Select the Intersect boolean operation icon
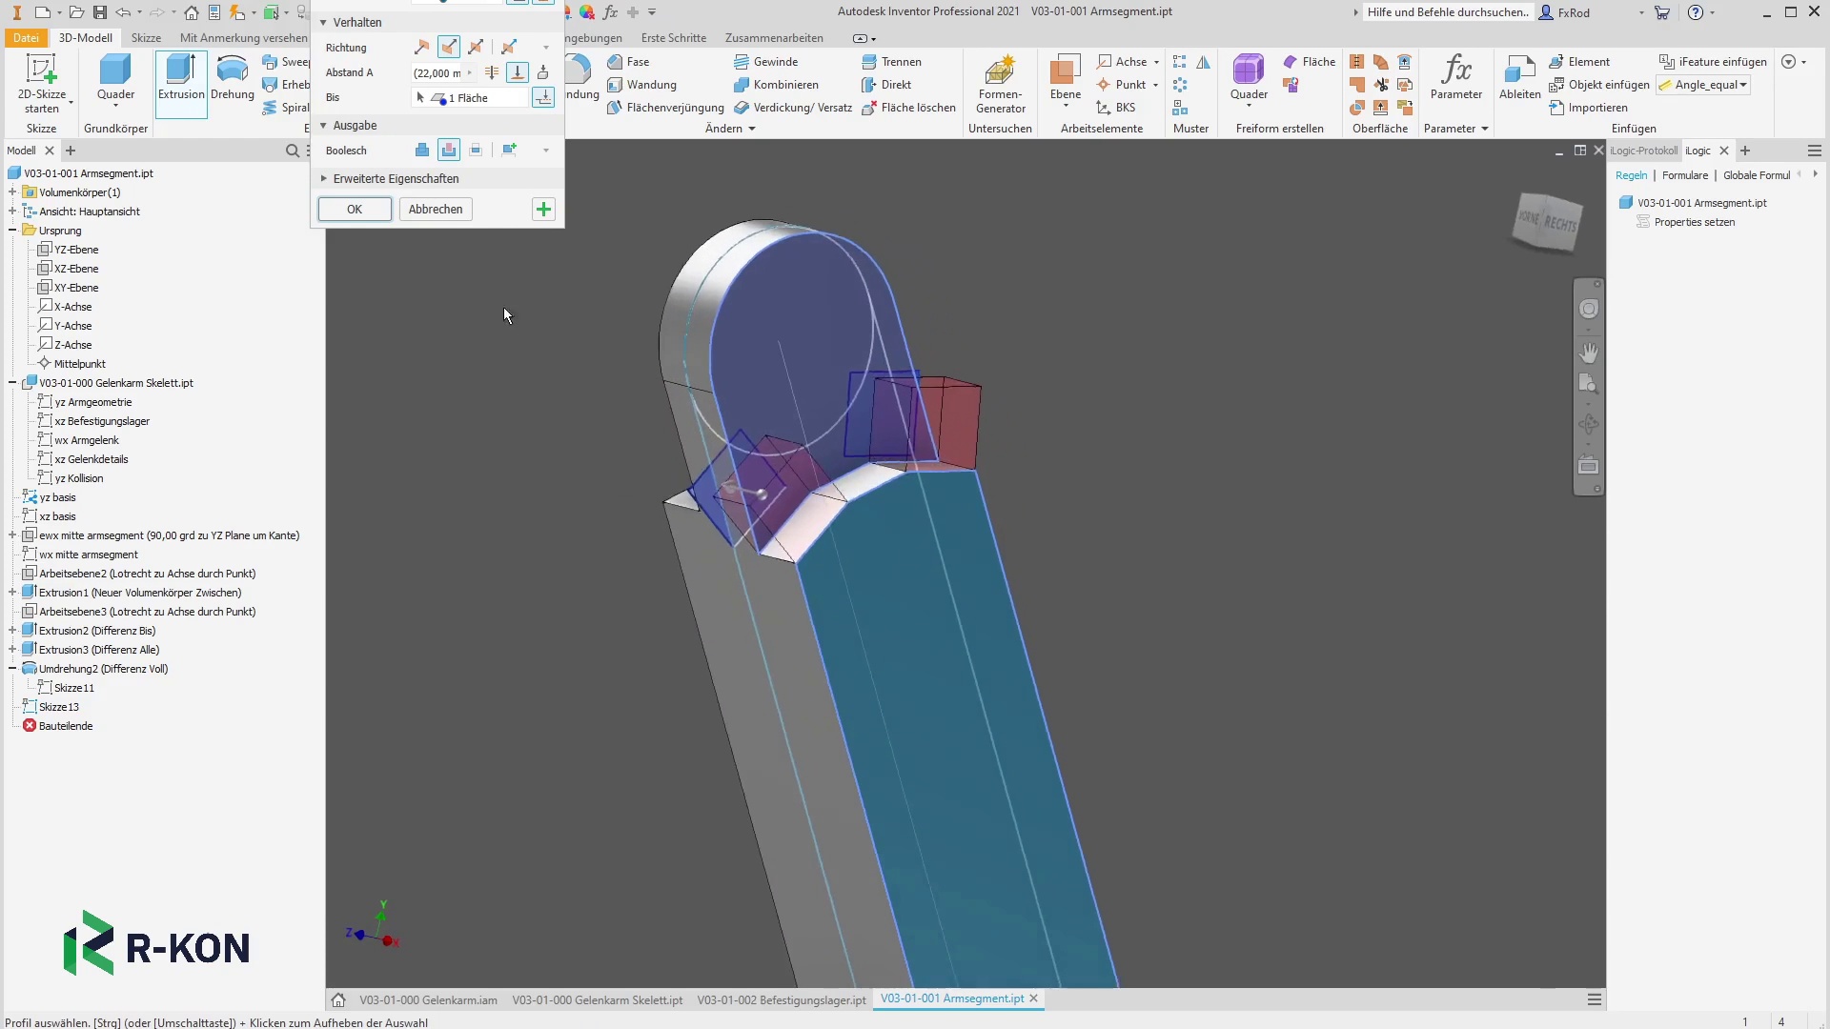This screenshot has width=1830, height=1029. pos(476,150)
